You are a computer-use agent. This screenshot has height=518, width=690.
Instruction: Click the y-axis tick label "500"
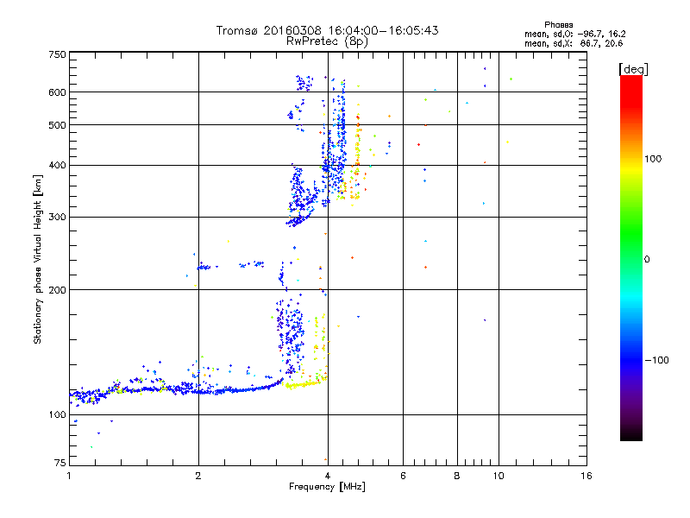point(57,125)
